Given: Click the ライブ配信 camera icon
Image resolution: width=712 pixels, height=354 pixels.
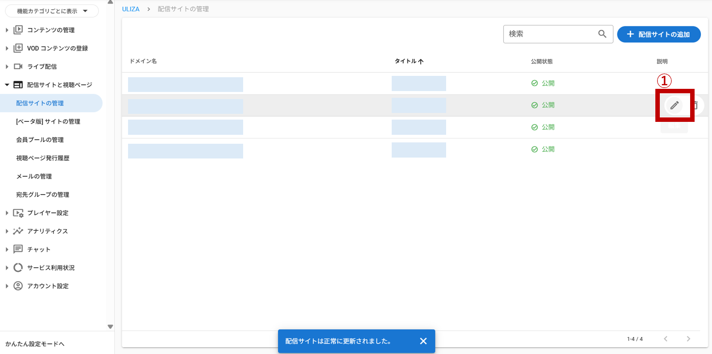Looking at the screenshot, I should (x=18, y=67).
